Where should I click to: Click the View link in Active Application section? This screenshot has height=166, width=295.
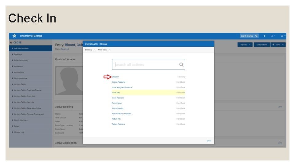280,143
